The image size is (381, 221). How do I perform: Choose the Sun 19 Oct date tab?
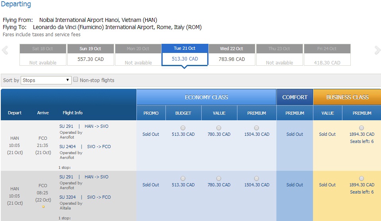[x=90, y=55]
